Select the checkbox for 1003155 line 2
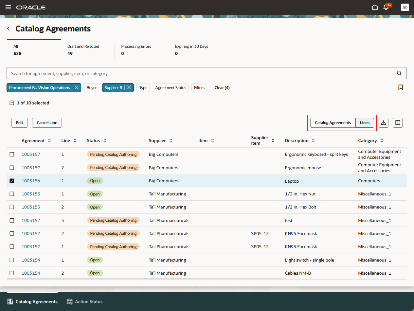The width and height of the screenshot is (414, 311). click(12, 207)
